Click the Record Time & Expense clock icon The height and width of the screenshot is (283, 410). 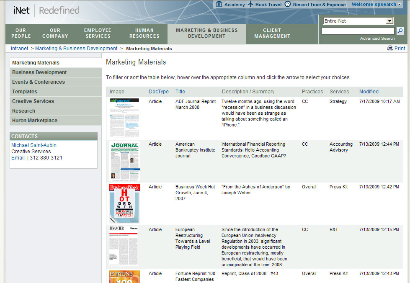288,4
